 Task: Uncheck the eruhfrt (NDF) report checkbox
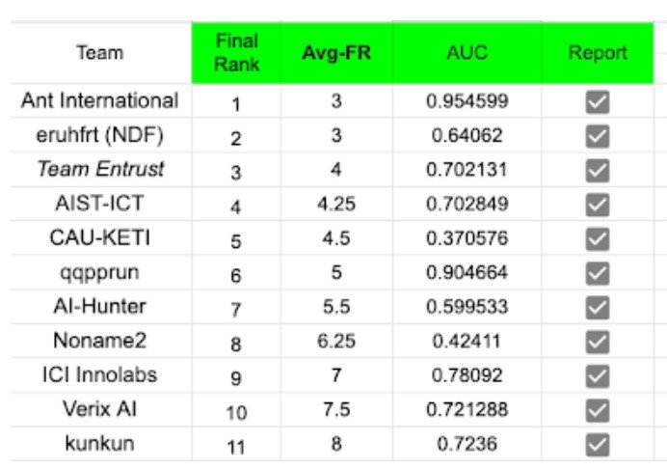click(598, 136)
